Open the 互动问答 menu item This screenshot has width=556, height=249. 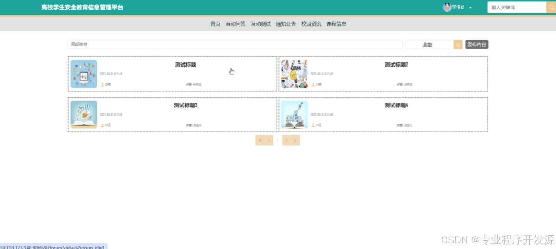[x=236, y=24]
